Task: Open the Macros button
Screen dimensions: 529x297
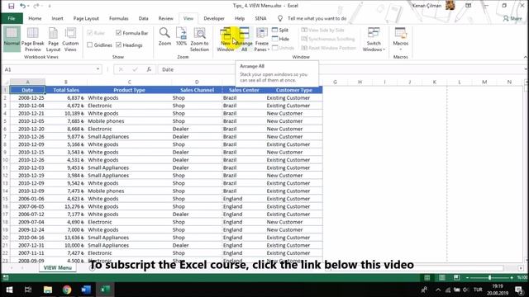Action: tap(400, 39)
